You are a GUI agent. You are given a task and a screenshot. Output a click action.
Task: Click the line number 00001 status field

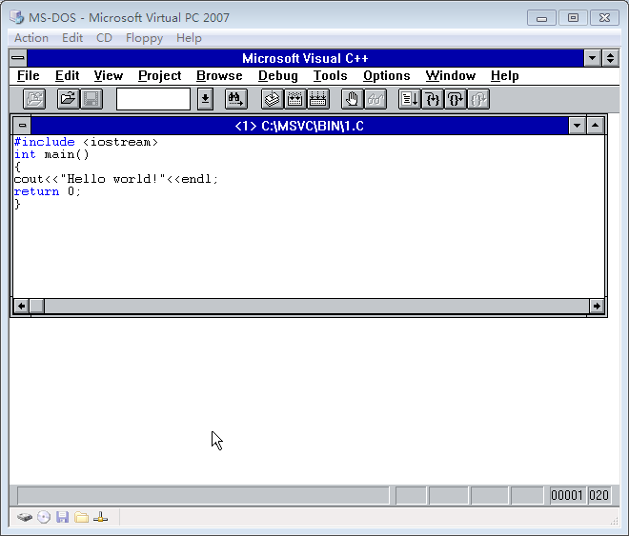(566, 496)
